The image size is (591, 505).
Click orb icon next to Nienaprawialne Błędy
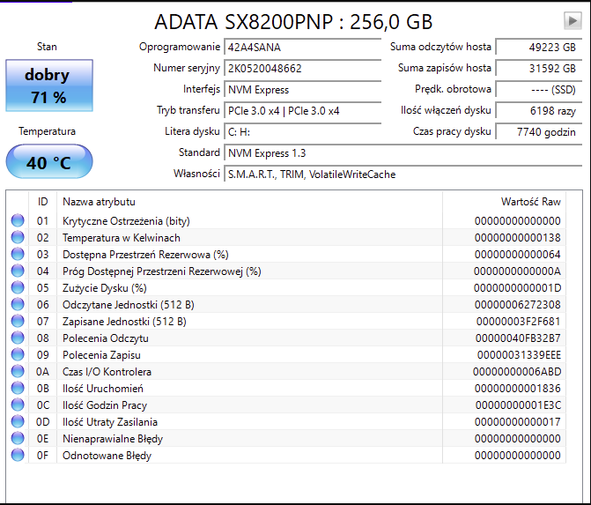(x=18, y=439)
